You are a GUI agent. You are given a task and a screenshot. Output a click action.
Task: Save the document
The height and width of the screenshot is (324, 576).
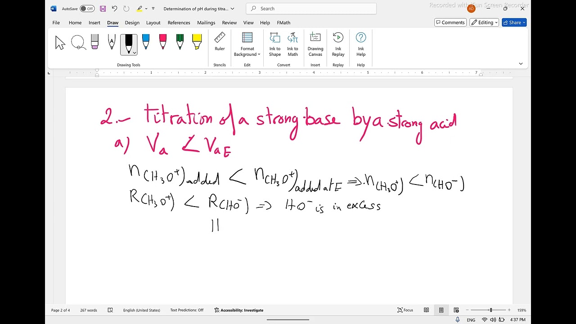point(103,9)
